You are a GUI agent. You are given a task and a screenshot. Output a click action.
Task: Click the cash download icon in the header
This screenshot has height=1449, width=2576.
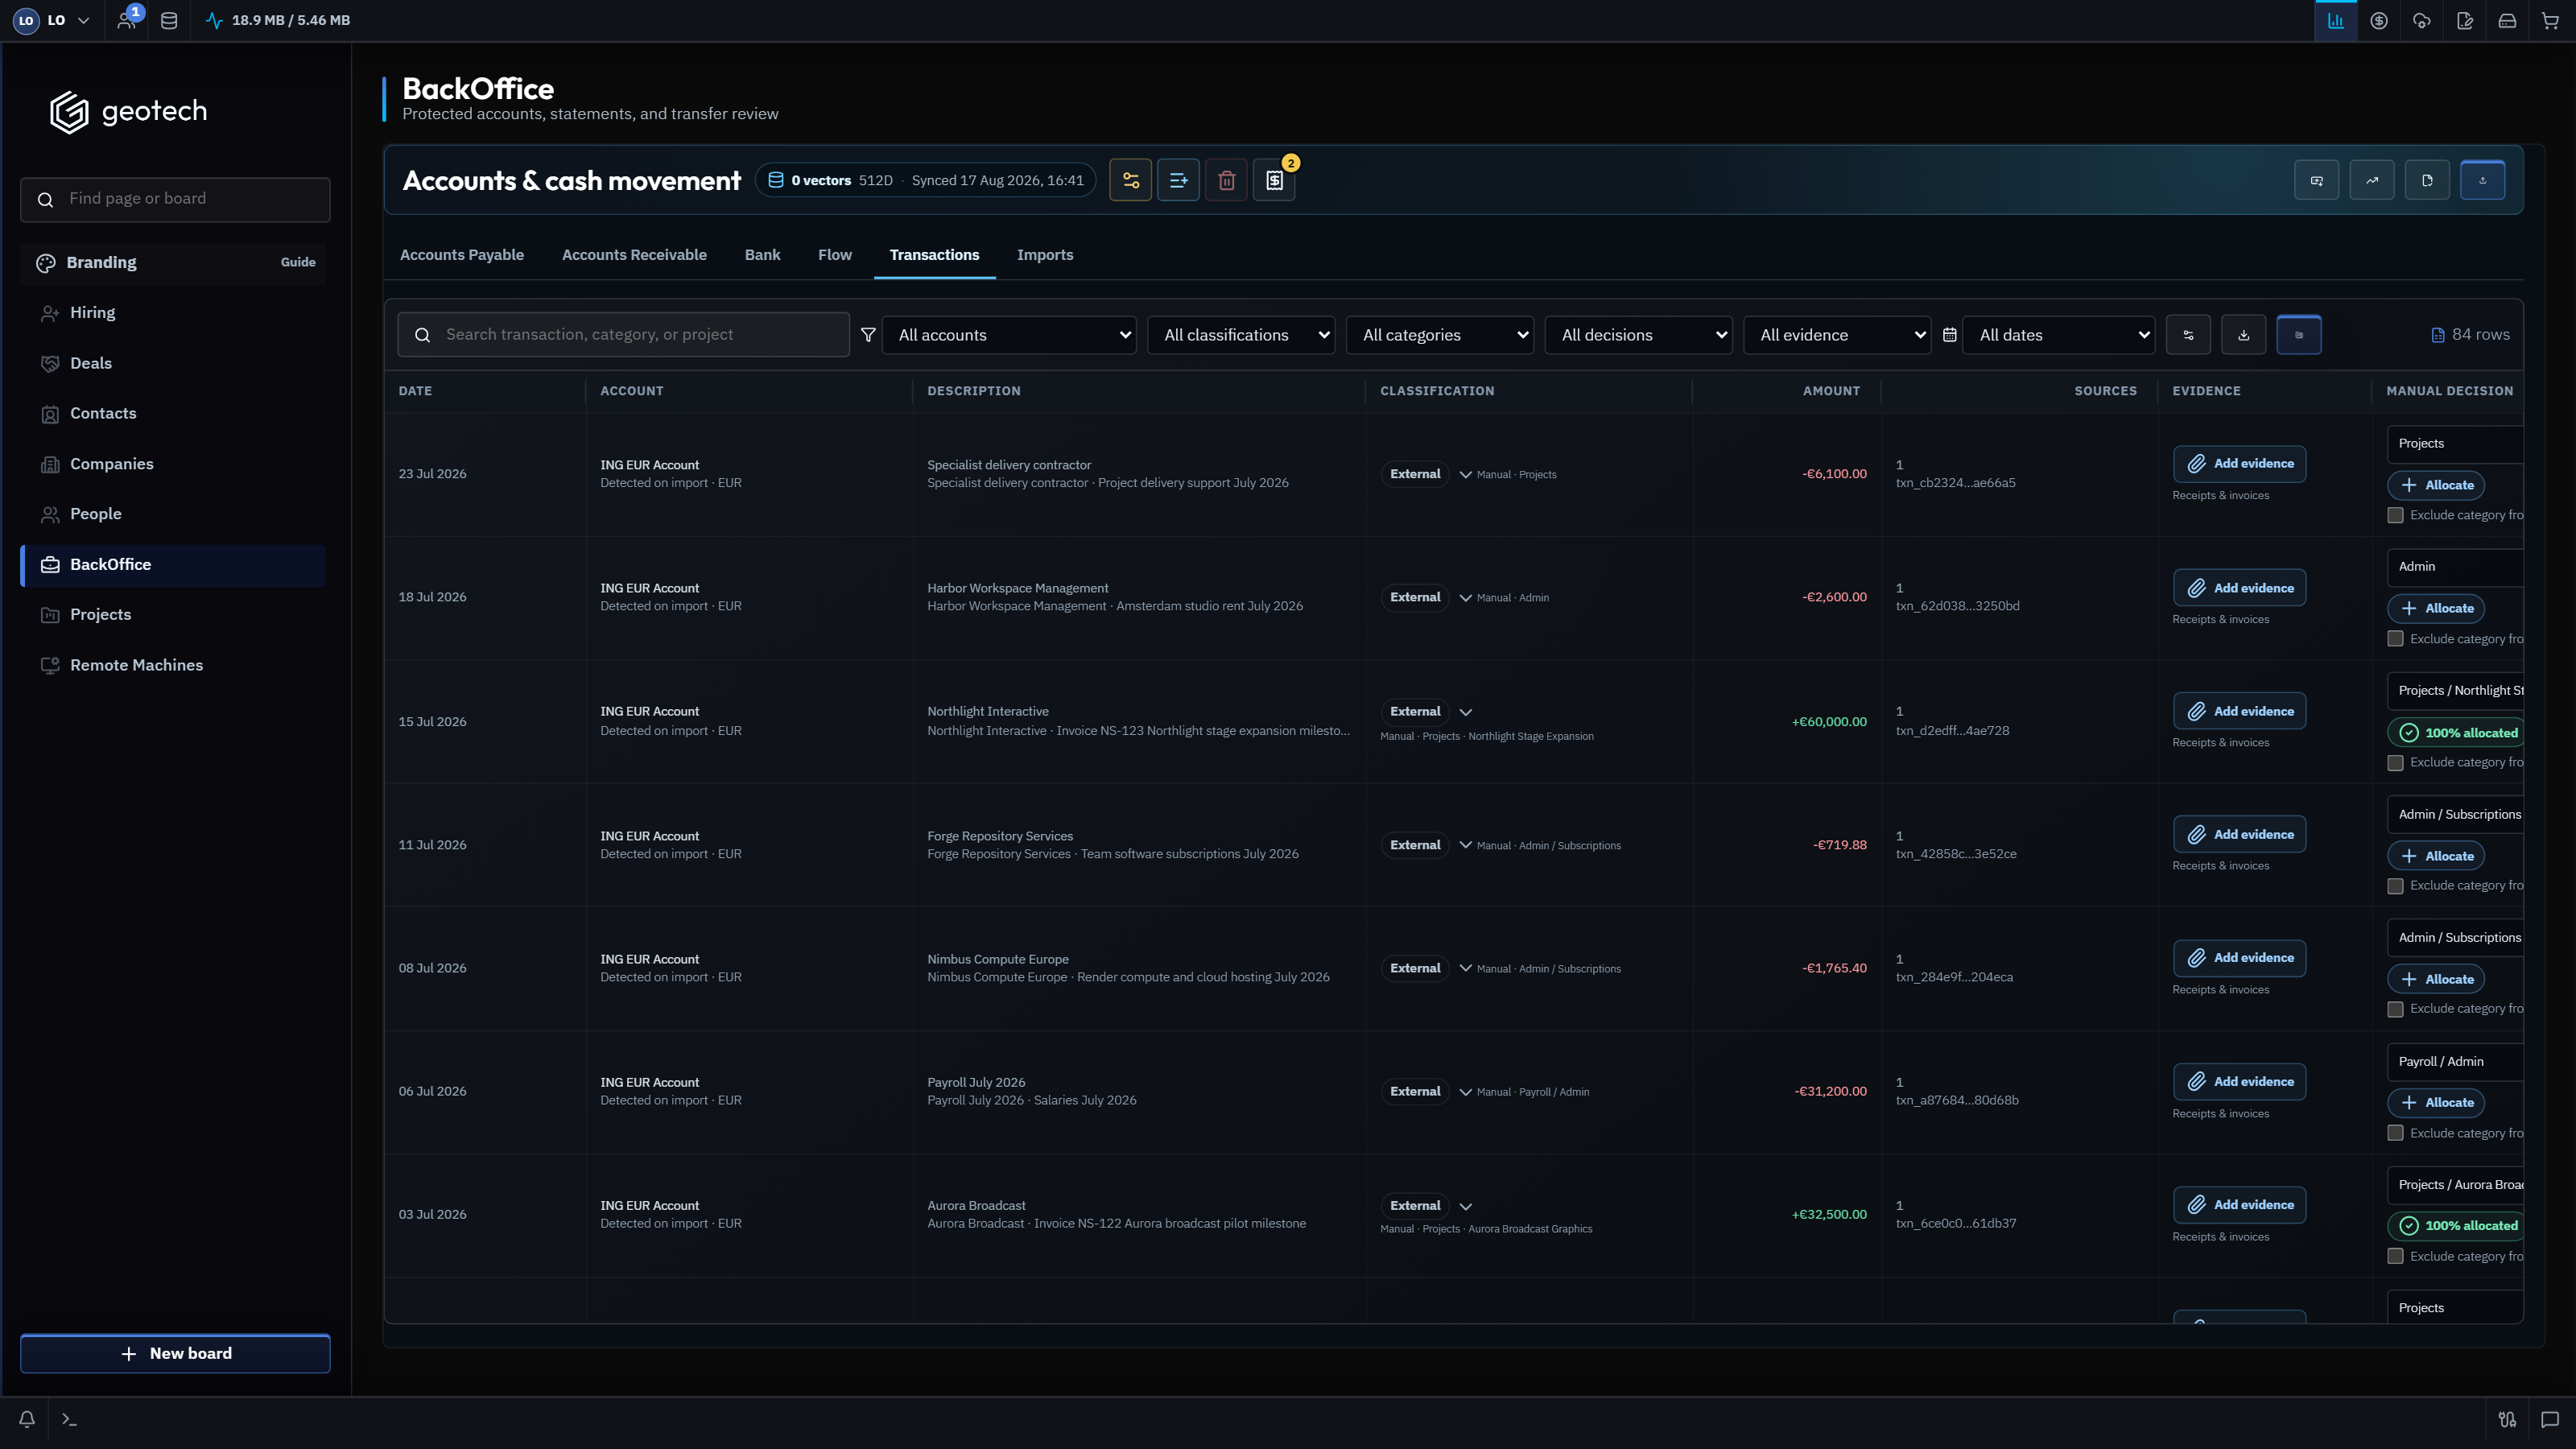pos(2317,180)
